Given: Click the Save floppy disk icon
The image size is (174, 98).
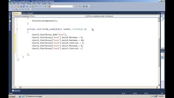Looking at the screenshot, I should [21, 7].
